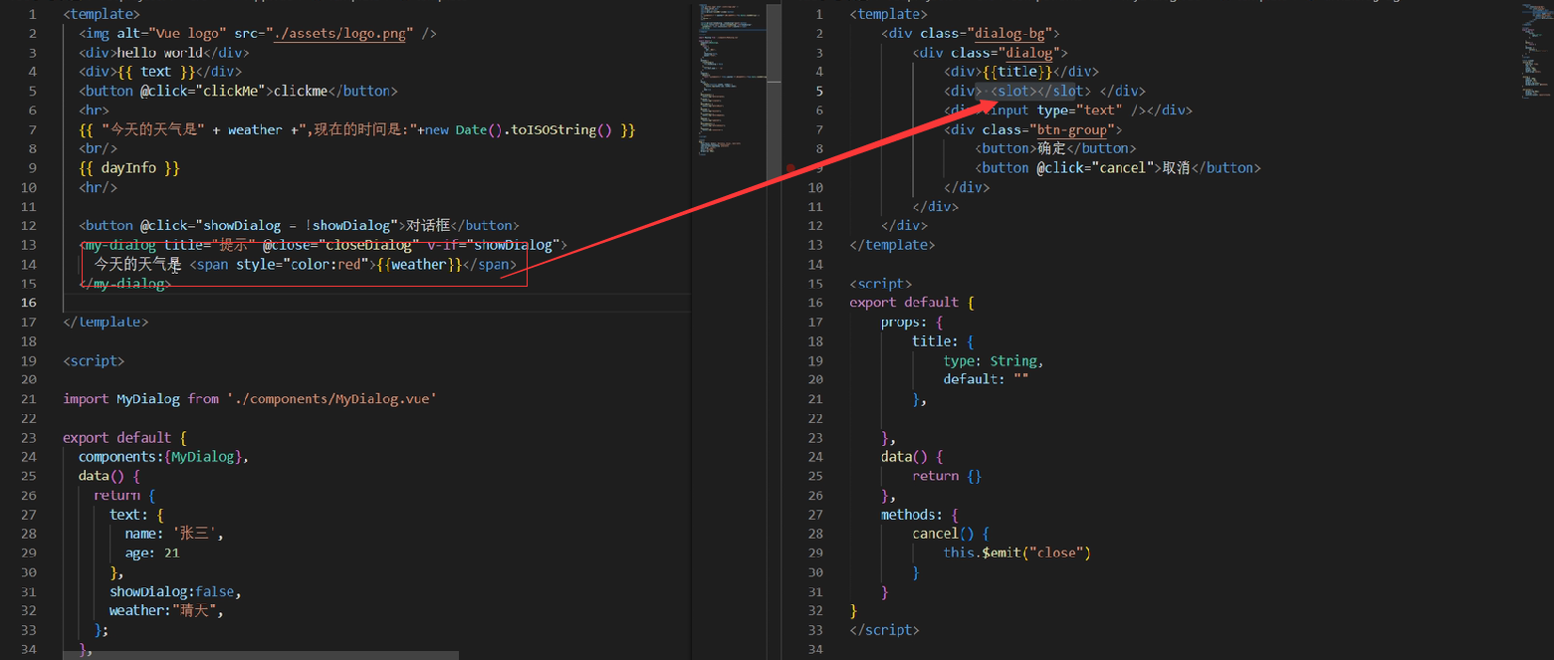Image resolution: width=1554 pixels, height=660 pixels.
Task: Click the closing script tag in right editor
Action: [x=884, y=631]
